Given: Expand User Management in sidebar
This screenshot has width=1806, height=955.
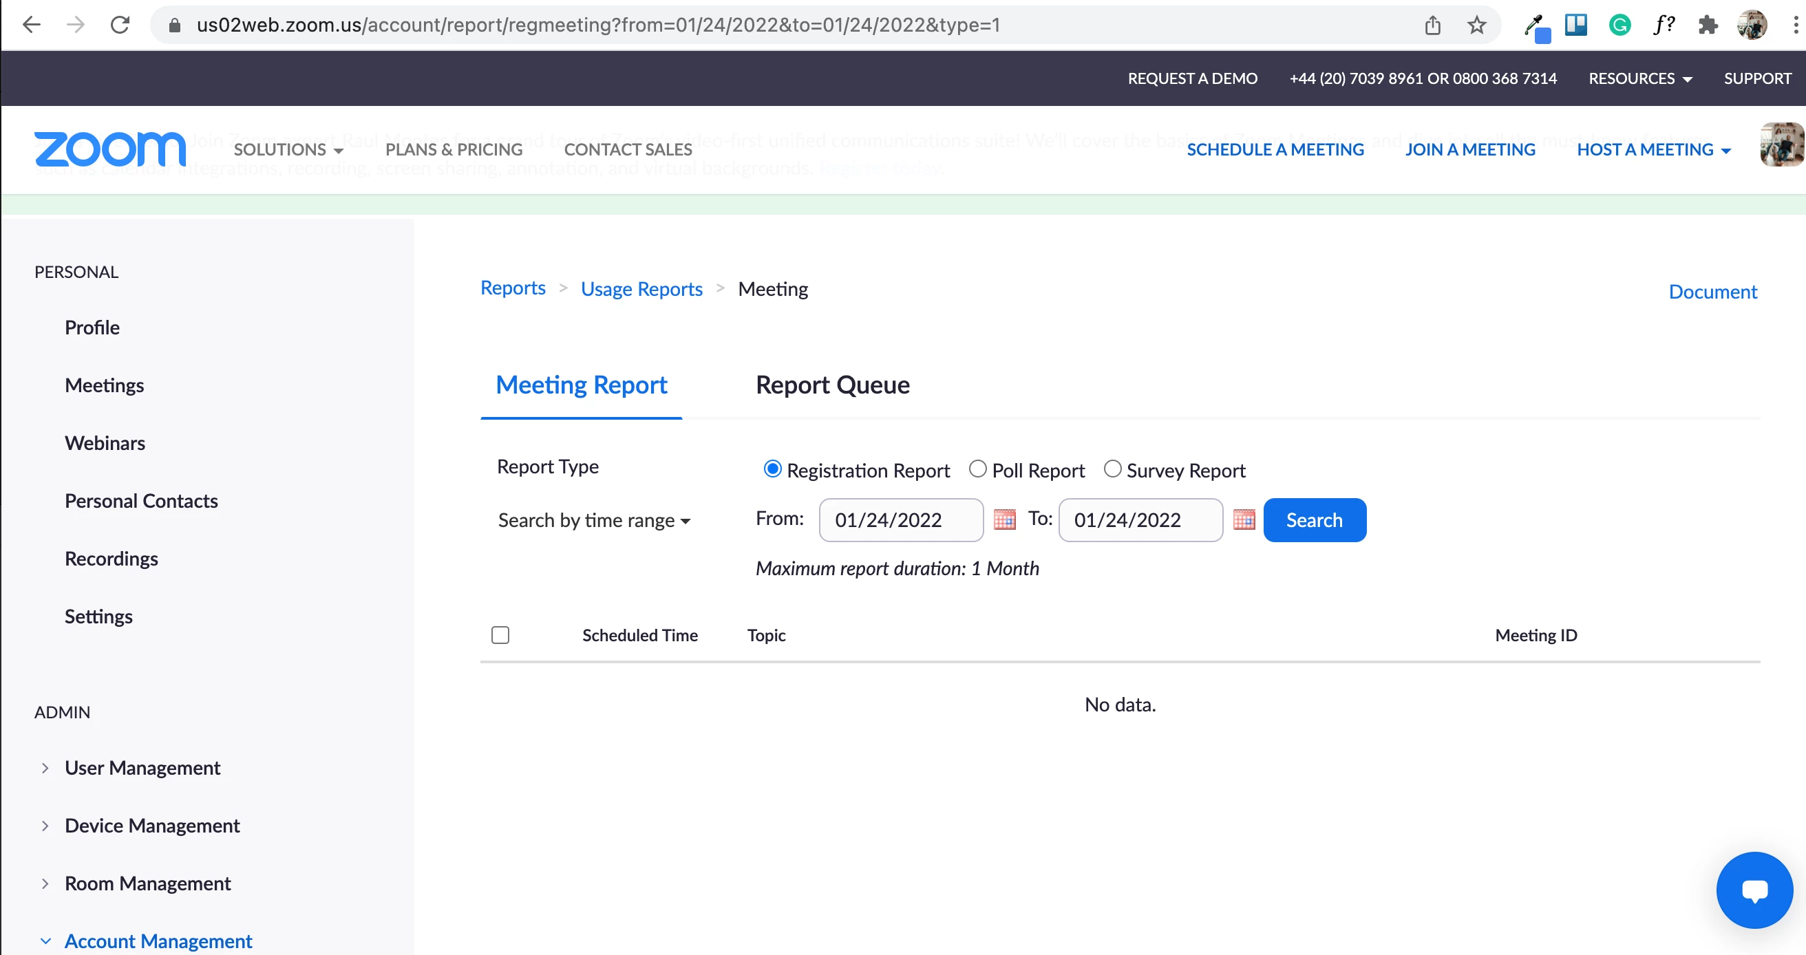Looking at the screenshot, I should click(x=142, y=768).
